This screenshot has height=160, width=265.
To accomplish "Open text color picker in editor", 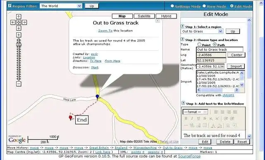I will (x=213, y=125).
